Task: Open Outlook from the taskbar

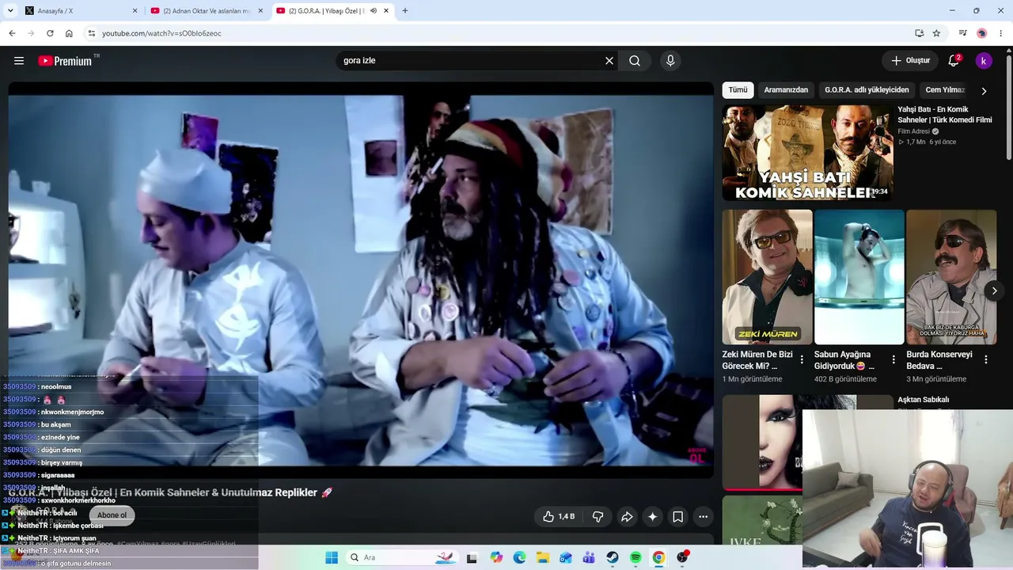Action: [x=566, y=557]
